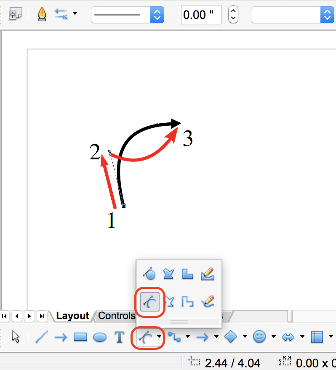Choose the Lines and Arrows tool
Image resolution: width=336 pixels, height=370 pixels.
tap(203, 337)
